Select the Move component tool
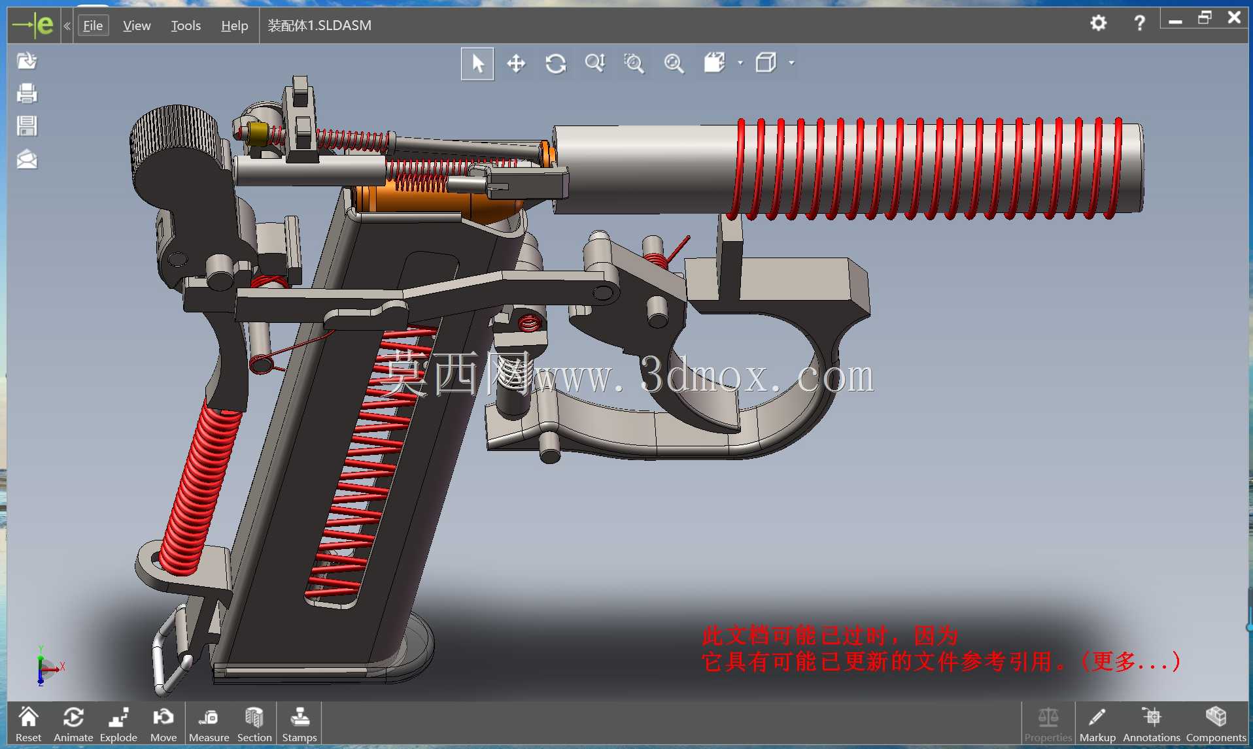Viewport: 1253px width, 749px height. [163, 724]
